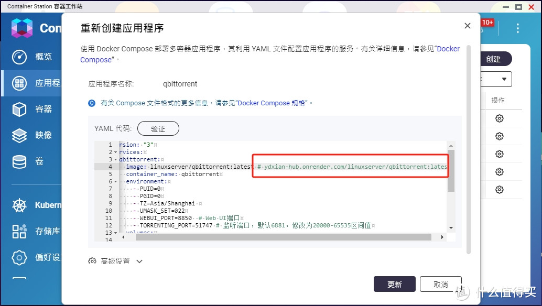The image size is (542, 306).
Task: Open the three-dot more options menu
Action: [x=517, y=28]
